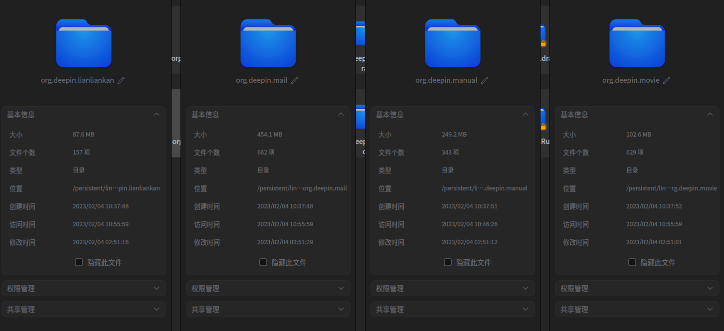Click the rename pencil beside org.deepin.manual
This screenshot has height=331, width=724.
pyautogui.click(x=485, y=80)
